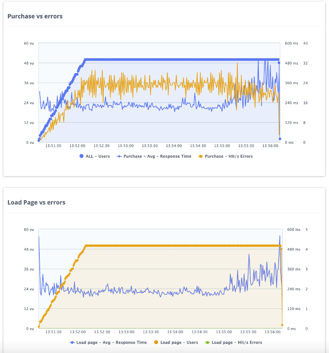Viewport: 329px width, 353px height.
Task: Click the orange square icon beside Purchase Hit/s Errors
Action: [201, 156]
